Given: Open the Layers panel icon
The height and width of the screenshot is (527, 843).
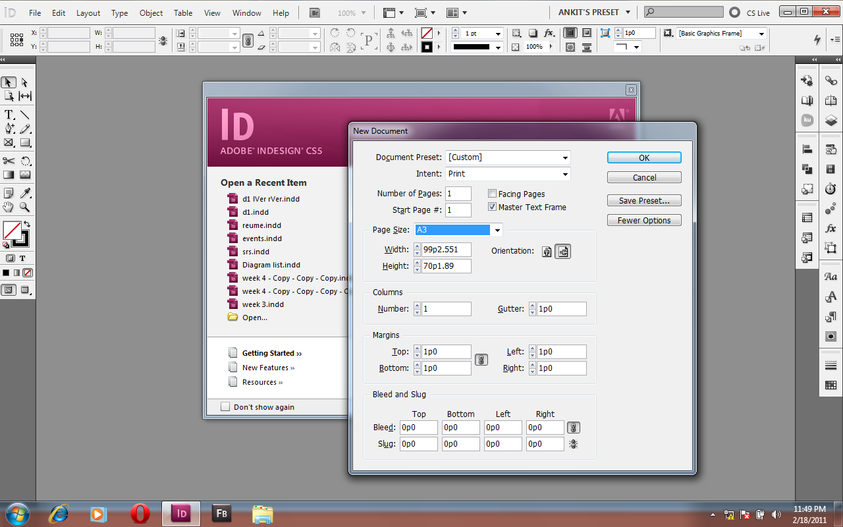Looking at the screenshot, I should 830,121.
